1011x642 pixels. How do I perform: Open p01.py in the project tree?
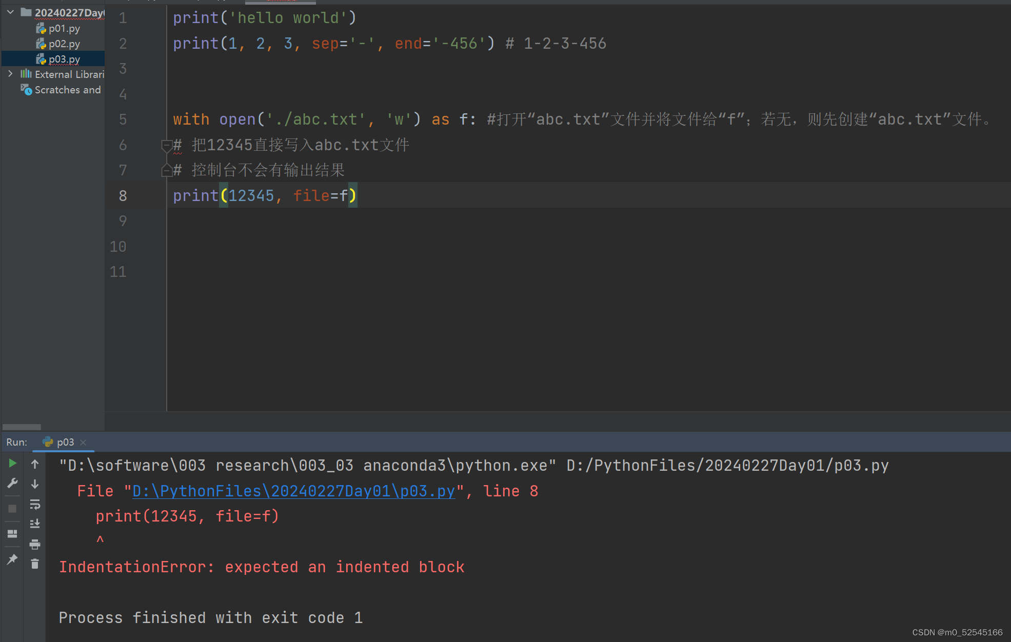pos(64,29)
